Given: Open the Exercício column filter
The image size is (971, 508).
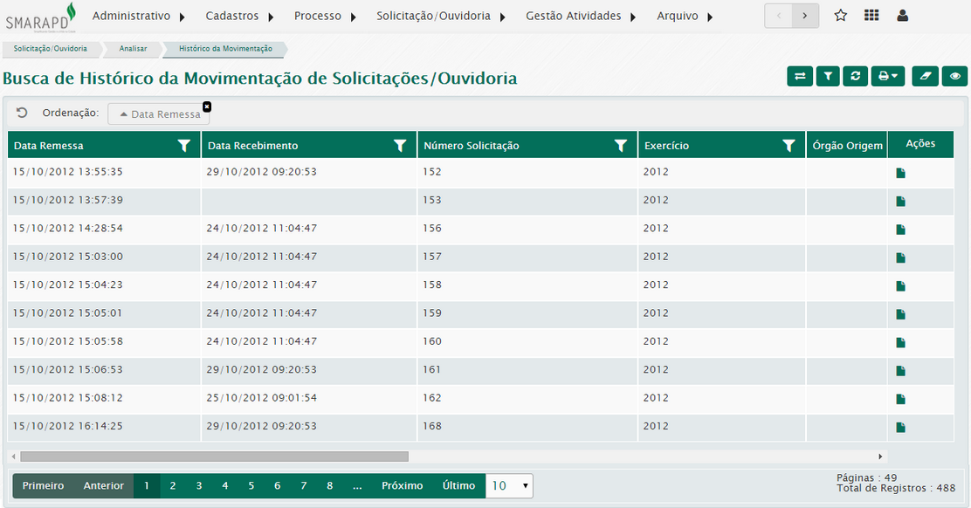Looking at the screenshot, I should (x=789, y=146).
